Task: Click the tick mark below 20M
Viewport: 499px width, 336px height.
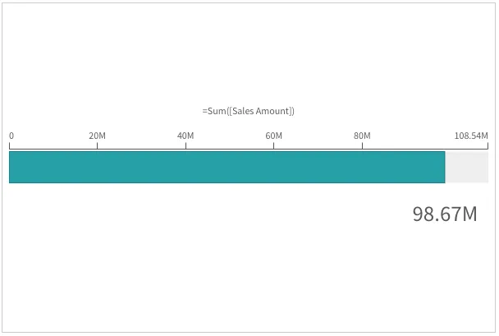Action: click(x=97, y=146)
